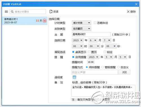Click the 删除 delete X icon
141x107 pixels.
tap(128, 12)
